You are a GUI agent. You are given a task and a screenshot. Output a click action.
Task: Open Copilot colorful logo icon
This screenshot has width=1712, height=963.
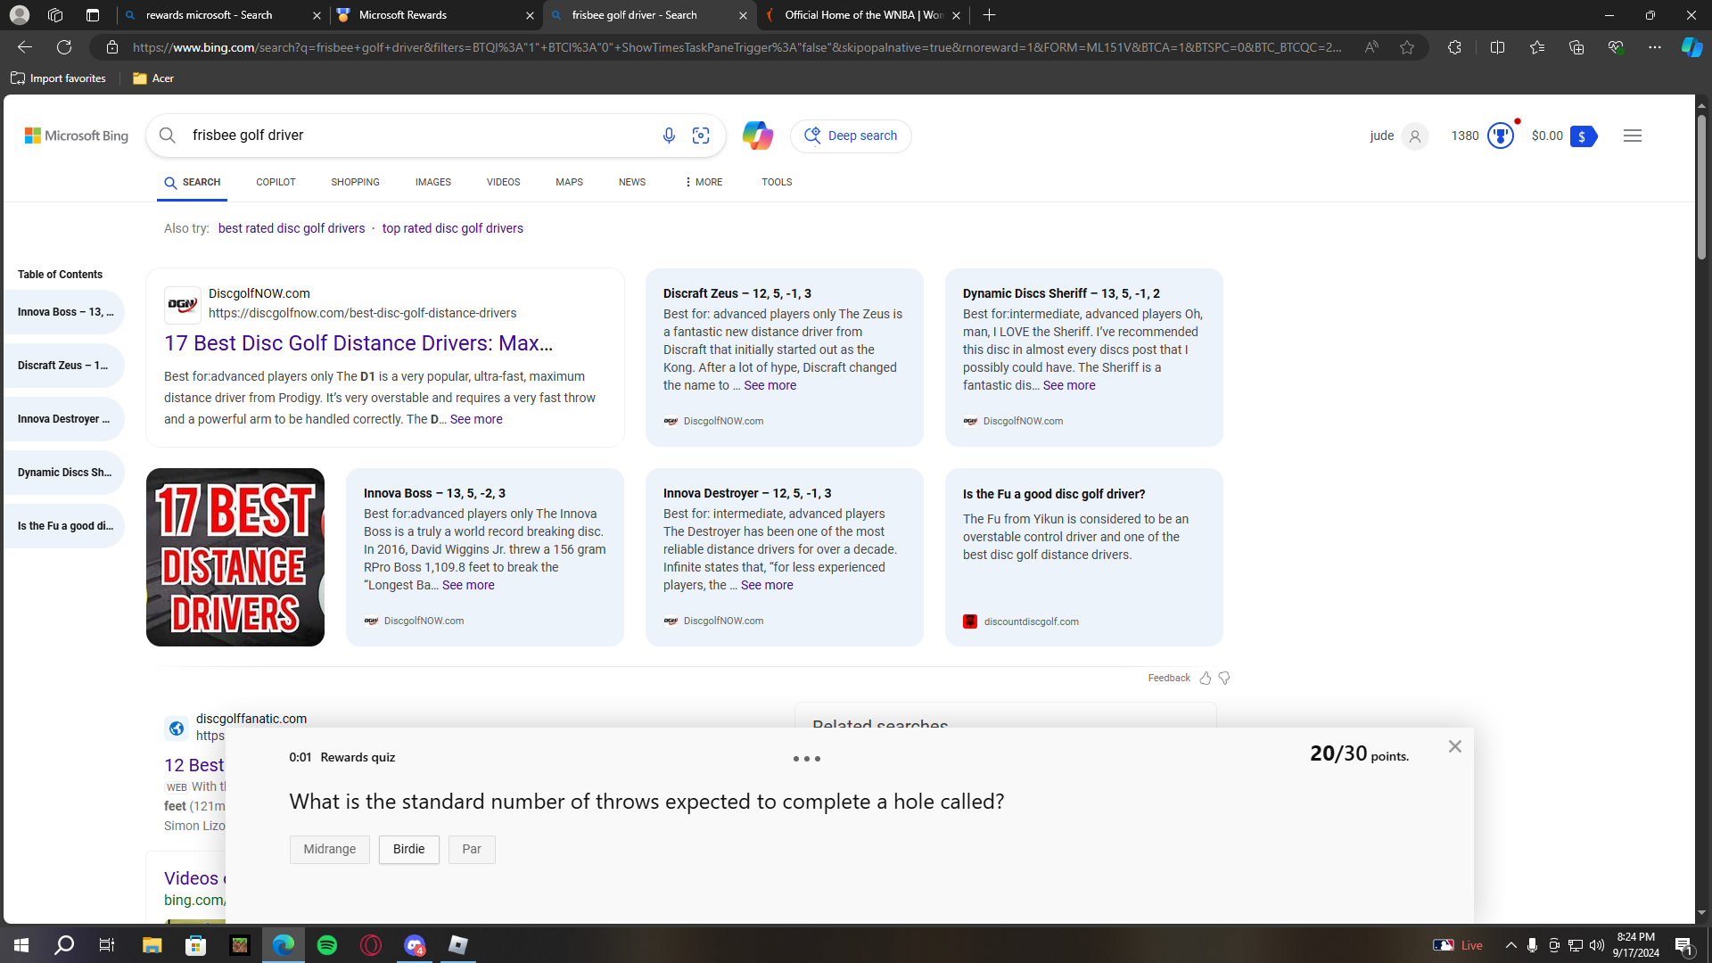click(757, 136)
